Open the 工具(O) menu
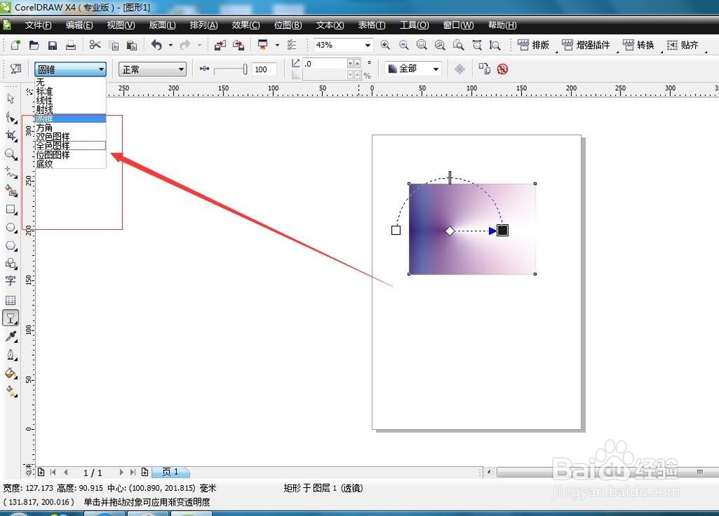Image resolution: width=719 pixels, height=516 pixels. click(x=414, y=25)
